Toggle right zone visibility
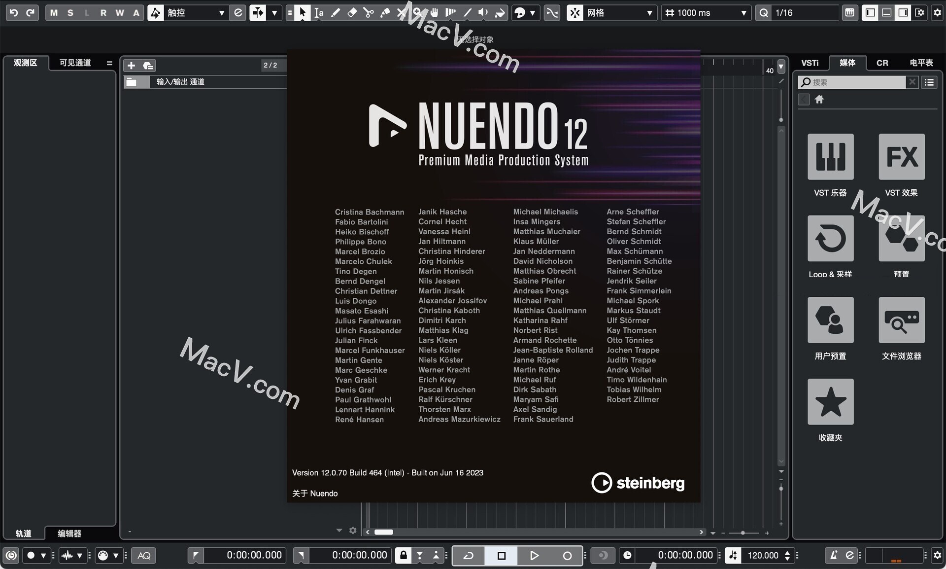The image size is (946, 569). pos(903,13)
